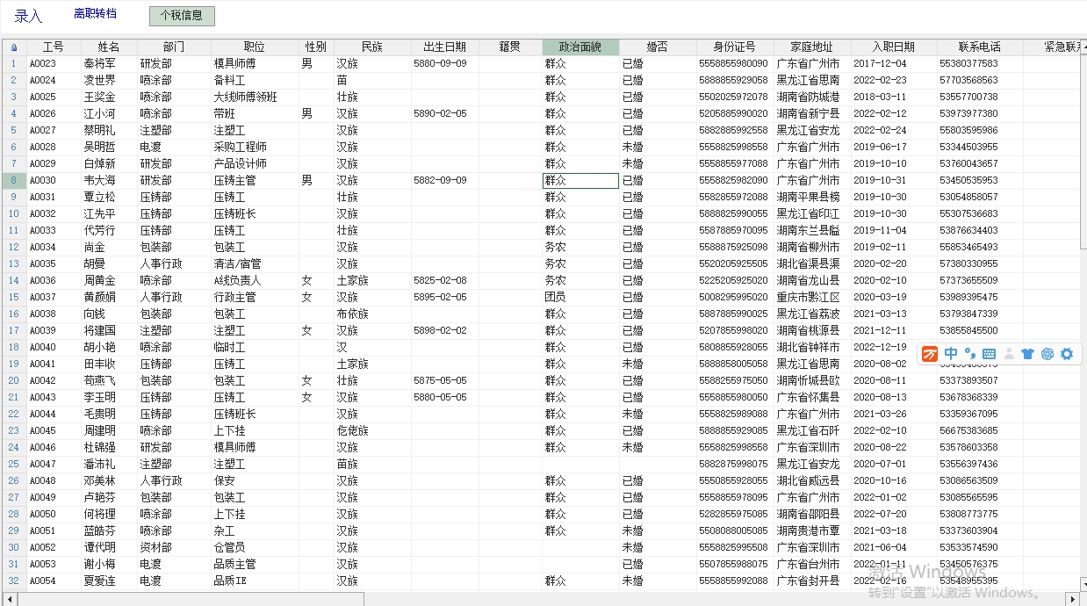Screen dimensions: 1087x606
Task: Select the 民族 column header
Action: click(372, 47)
